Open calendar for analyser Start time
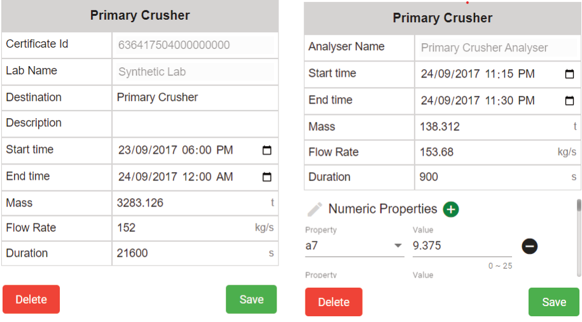 click(x=569, y=74)
